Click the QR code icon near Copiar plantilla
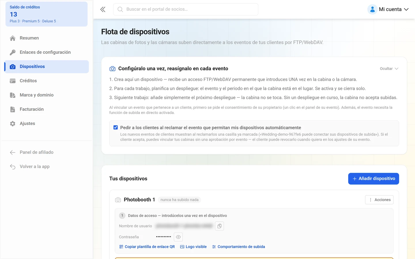This screenshot has width=415, height=259. click(121, 247)
